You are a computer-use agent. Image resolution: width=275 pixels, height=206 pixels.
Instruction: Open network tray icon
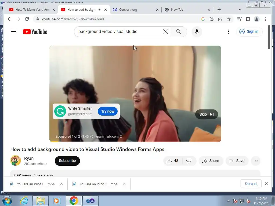click(x=241, y=201)
